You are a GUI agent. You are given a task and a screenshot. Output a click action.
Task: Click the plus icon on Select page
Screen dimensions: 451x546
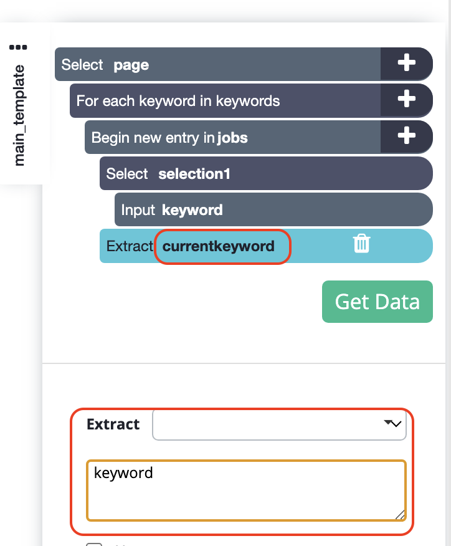[x=406, y=64]
